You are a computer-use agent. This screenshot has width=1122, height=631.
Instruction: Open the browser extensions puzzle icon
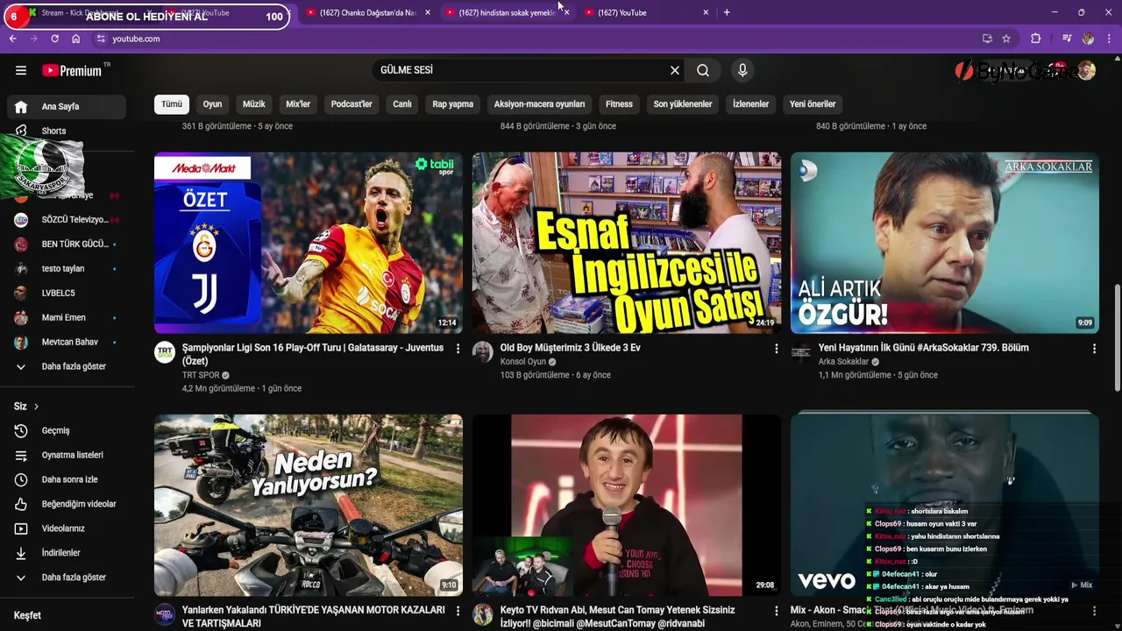(1036, 39)
